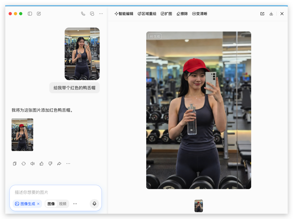The image size is (293, 219).
Task: Open the red cap result thumbnail in chat
Action: click(x=22, y=134)
